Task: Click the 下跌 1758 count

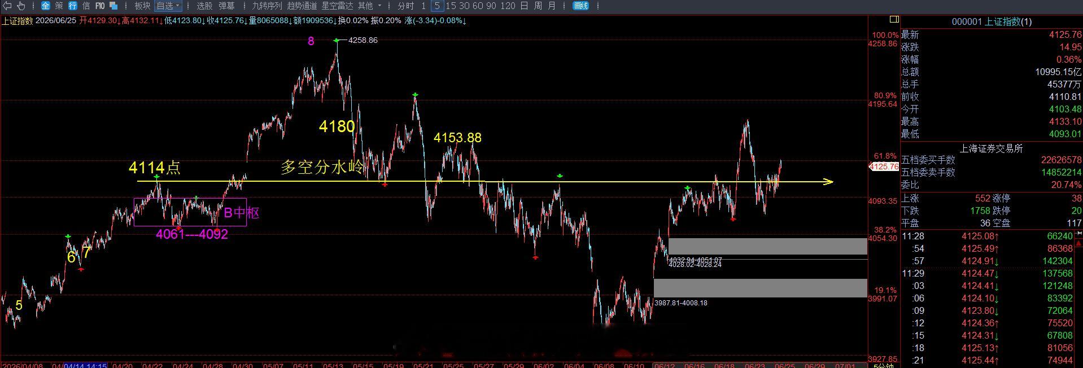Action: tap(980, 211)
